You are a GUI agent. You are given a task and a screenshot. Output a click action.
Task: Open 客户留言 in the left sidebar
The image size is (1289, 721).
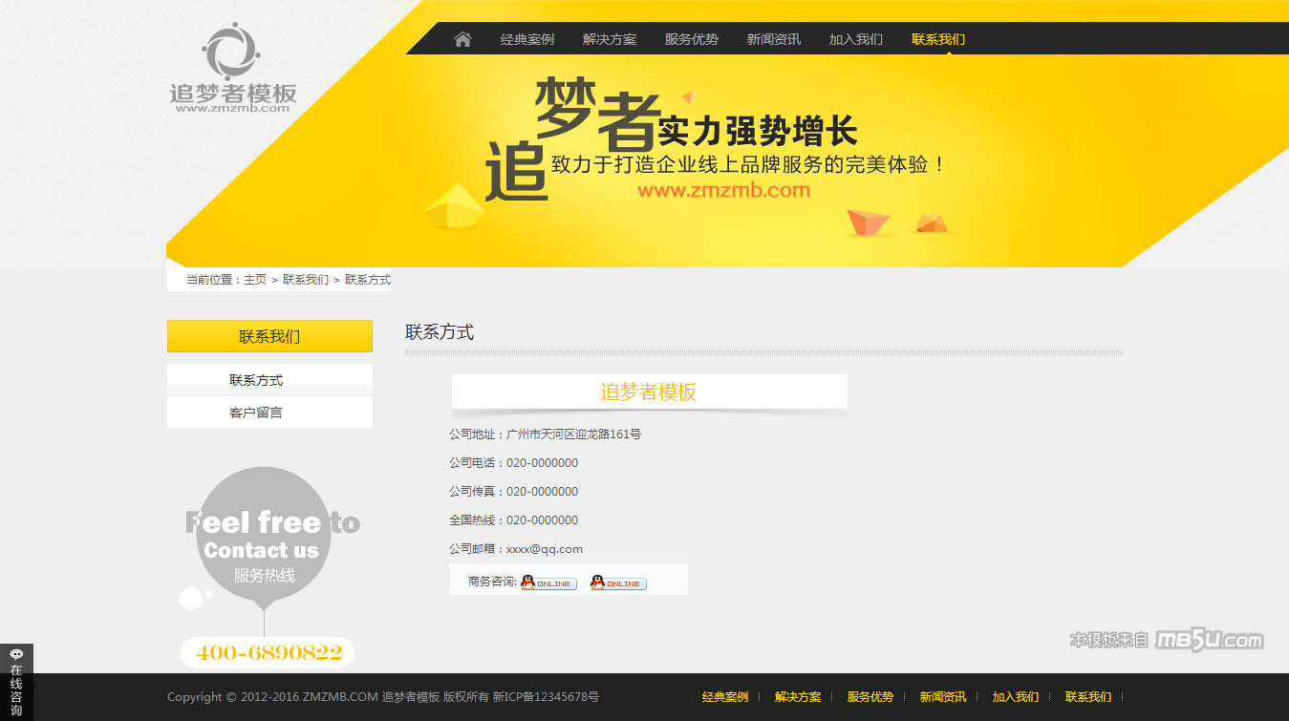coord(256,413)
